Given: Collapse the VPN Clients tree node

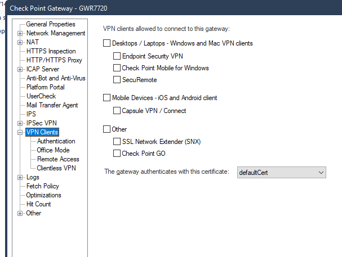Looking at the screenshot, I should 20,132.
